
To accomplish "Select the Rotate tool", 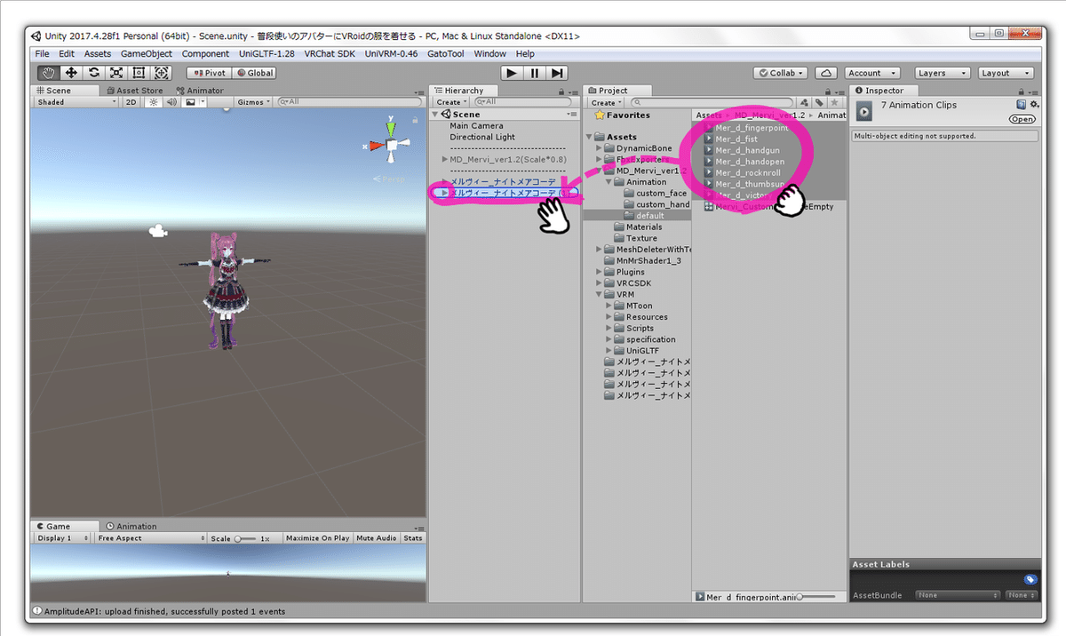I will tap(94, 73).
